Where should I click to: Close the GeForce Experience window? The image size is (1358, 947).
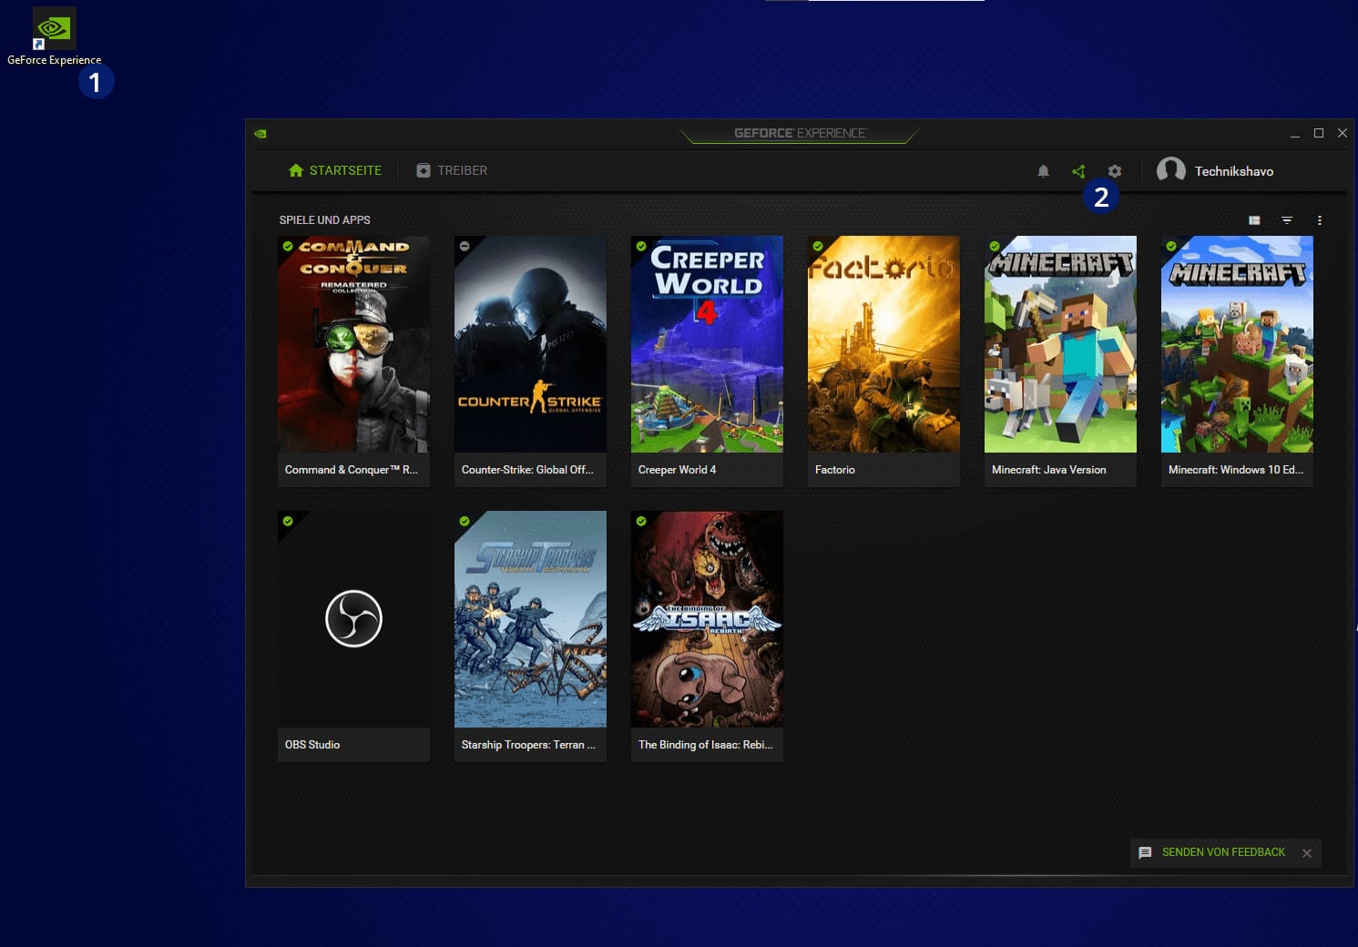click(x=1342, y=134)
